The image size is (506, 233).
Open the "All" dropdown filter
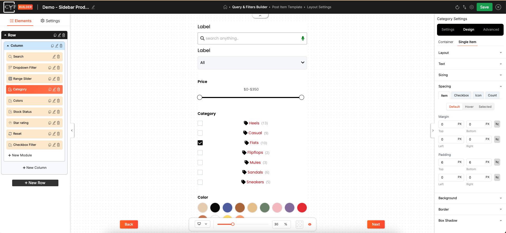click(x=252, y=63)
